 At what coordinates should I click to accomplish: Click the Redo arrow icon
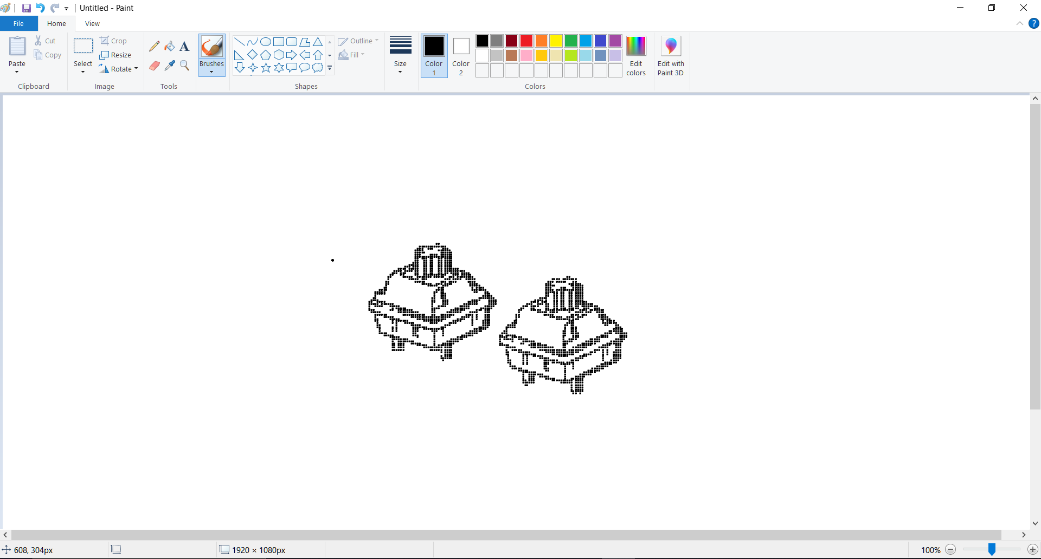55,8
